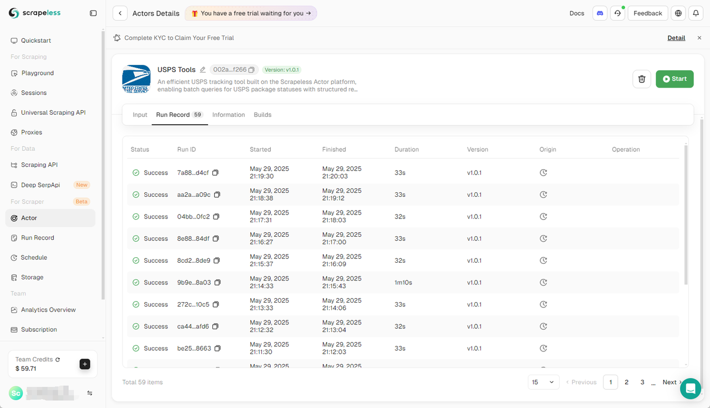Open the notifications bell
This screenshot has width=710, height=408.
696,13
